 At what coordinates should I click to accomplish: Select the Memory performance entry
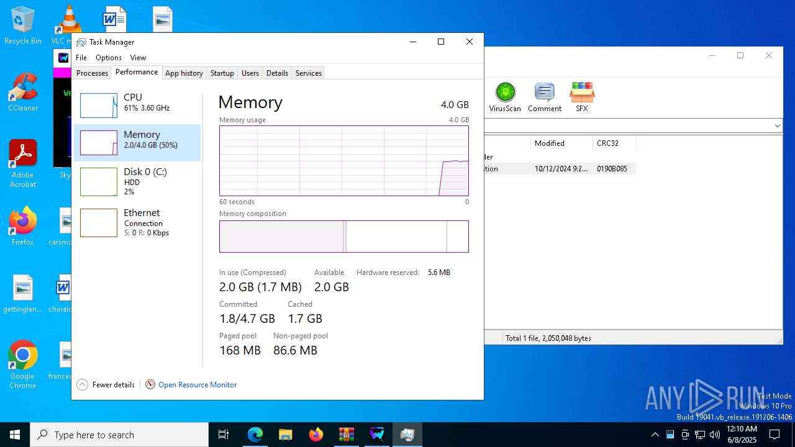[137, 143]
